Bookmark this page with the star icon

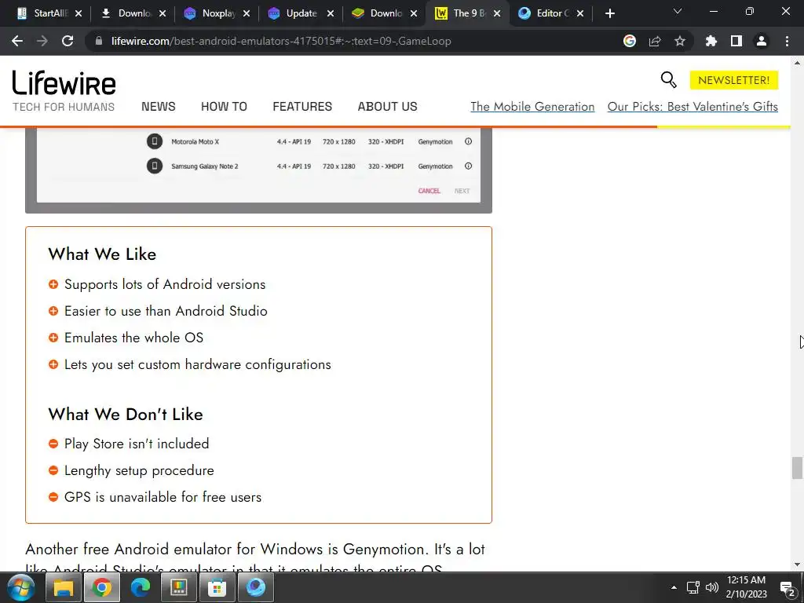click(x=680, y=41)
